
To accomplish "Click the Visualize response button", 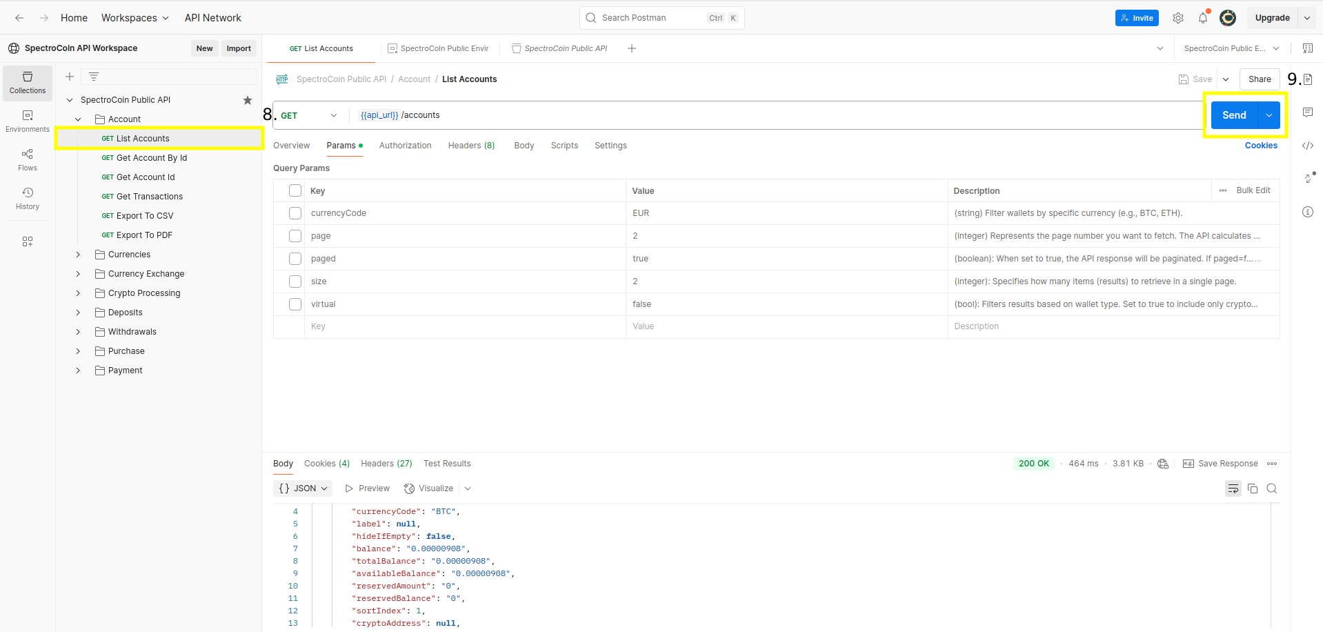I will click(x=429, y=488).
